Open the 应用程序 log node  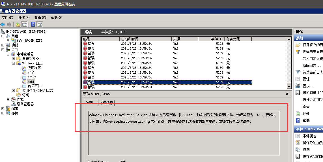pos(35,68)
